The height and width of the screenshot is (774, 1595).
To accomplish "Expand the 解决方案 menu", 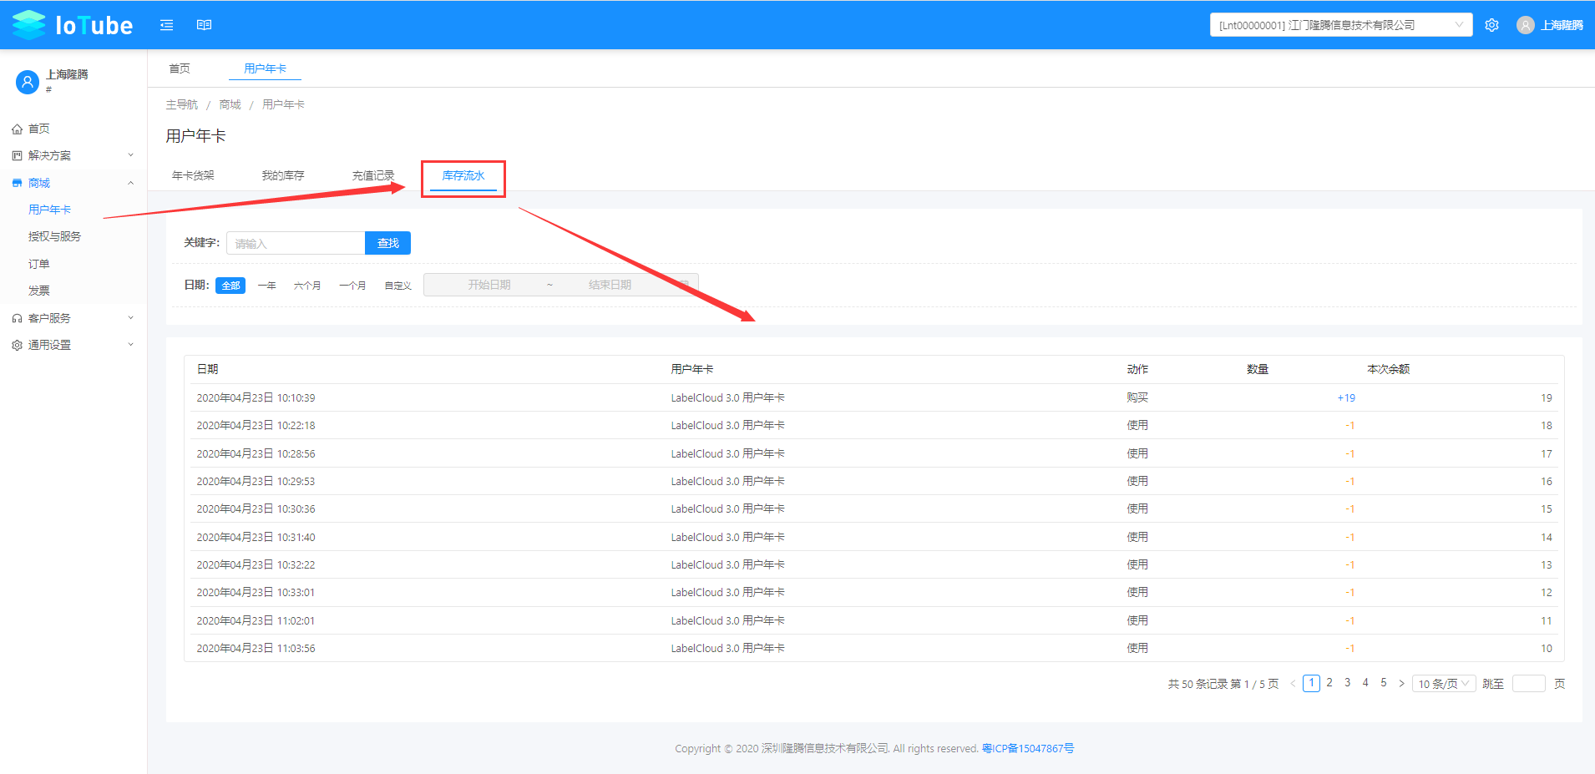I will point(130,155).
